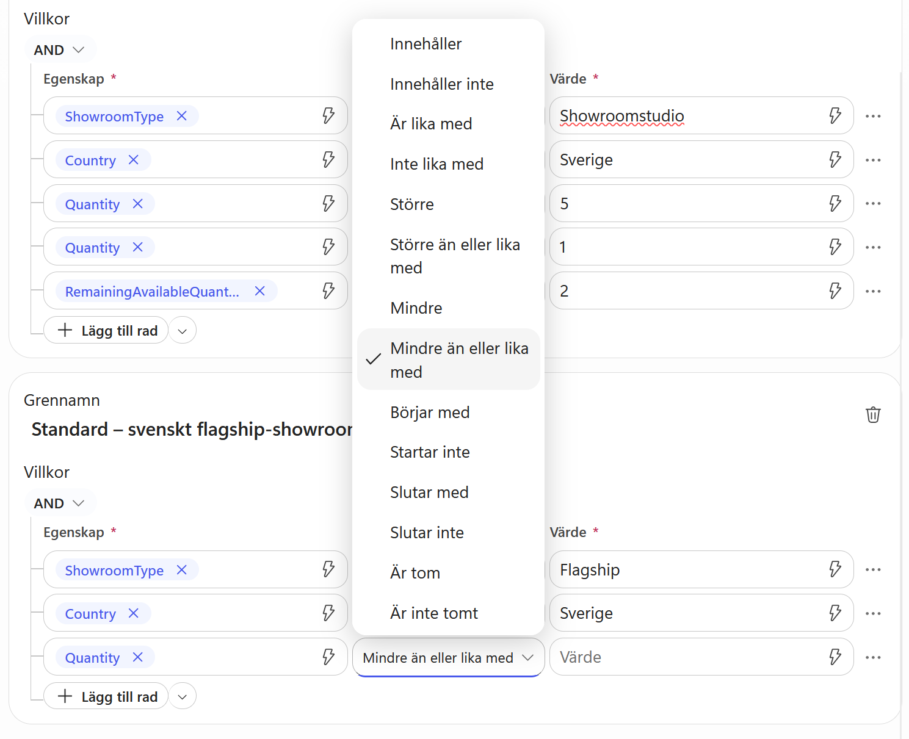Open dynamic content lightning icon in Showroomstudio field
This screenshot has height=739, width=909.
tap(835, 115)
